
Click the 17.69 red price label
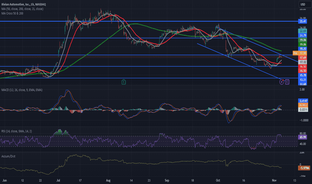point(303,58)
